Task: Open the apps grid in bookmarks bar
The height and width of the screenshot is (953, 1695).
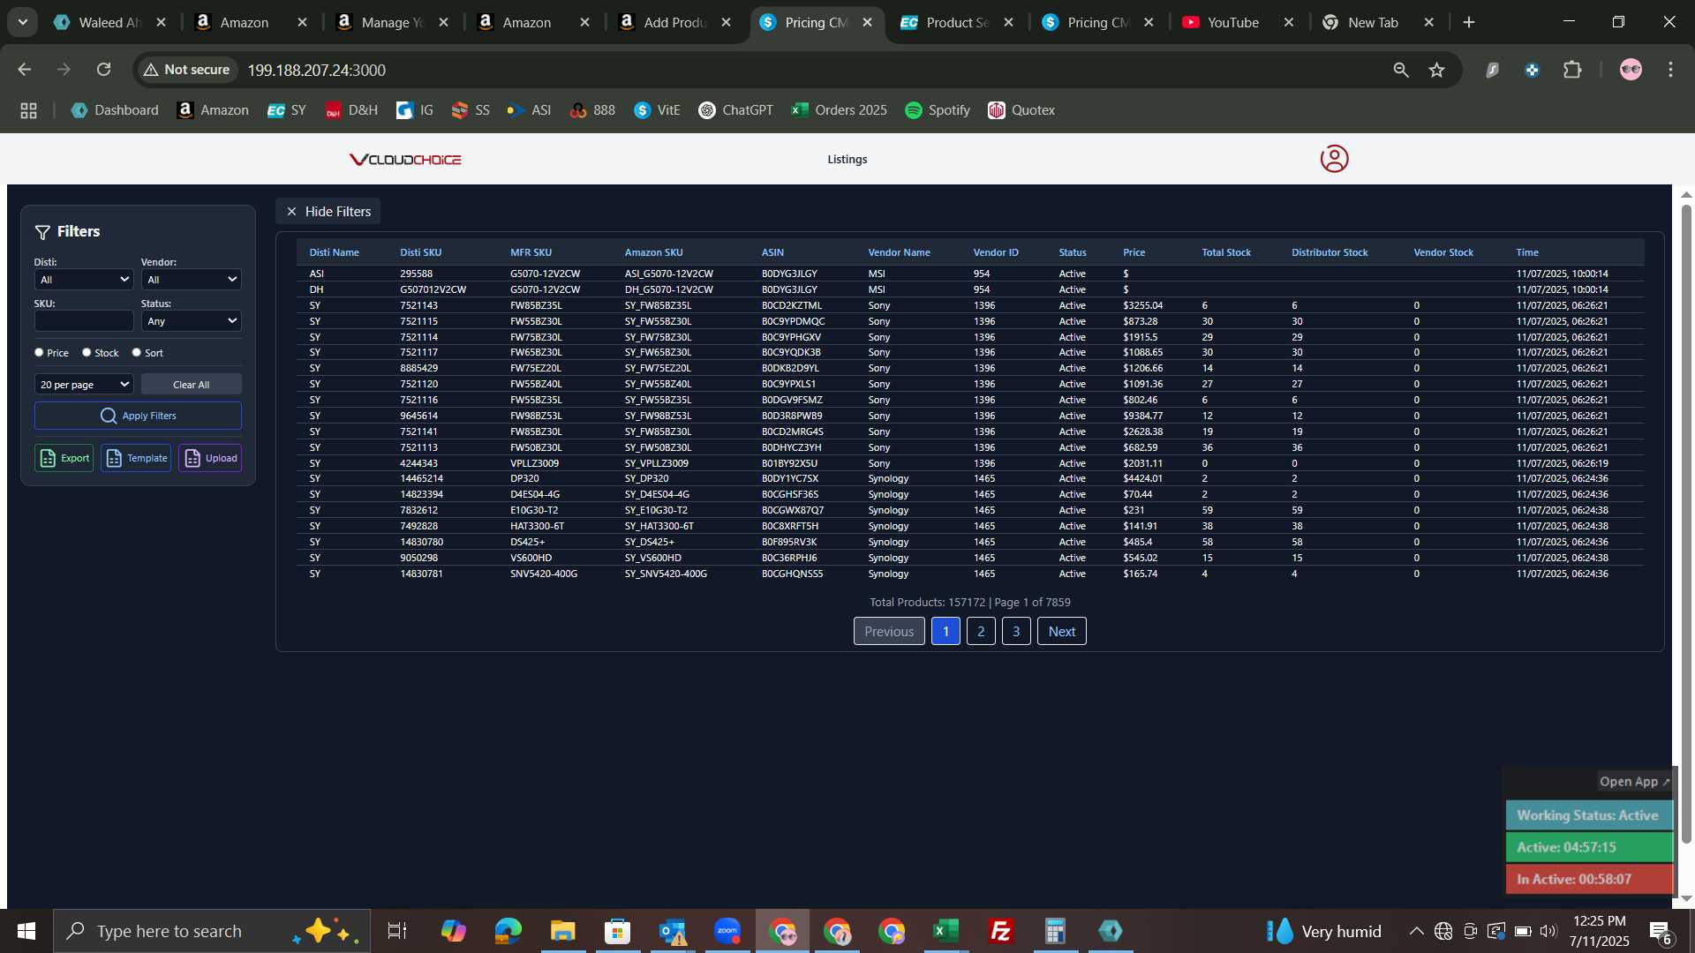Action: [28, 110]
